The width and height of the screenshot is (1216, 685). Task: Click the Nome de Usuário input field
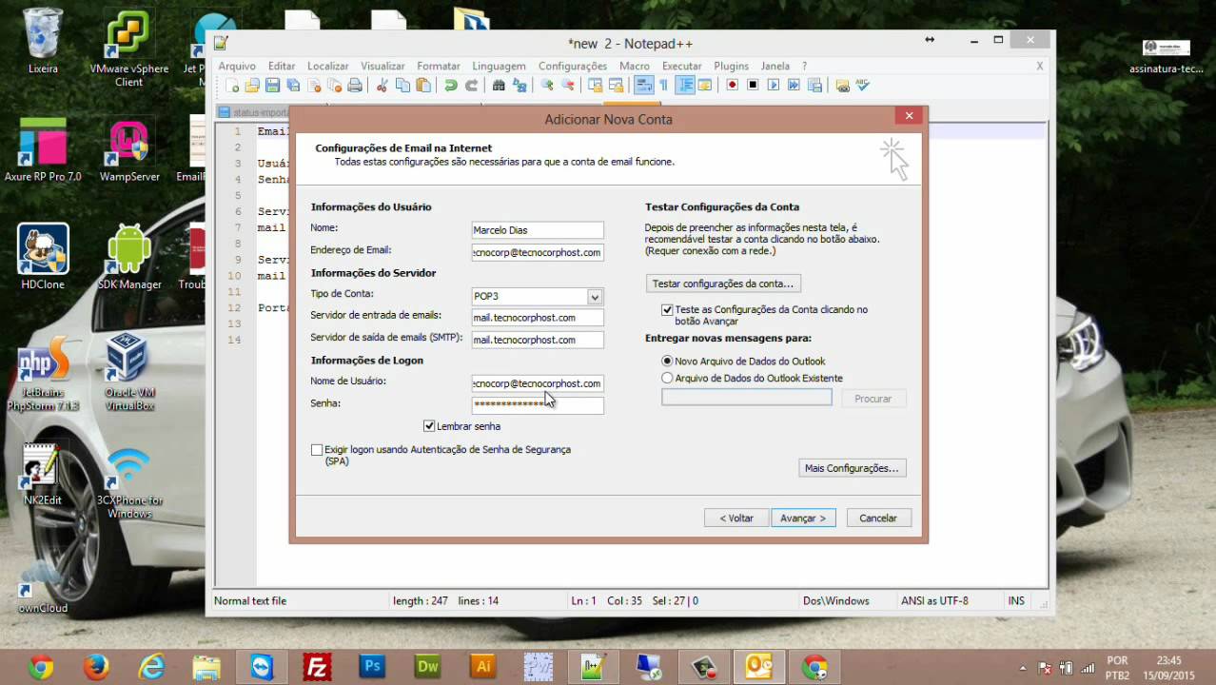point(538,383)
